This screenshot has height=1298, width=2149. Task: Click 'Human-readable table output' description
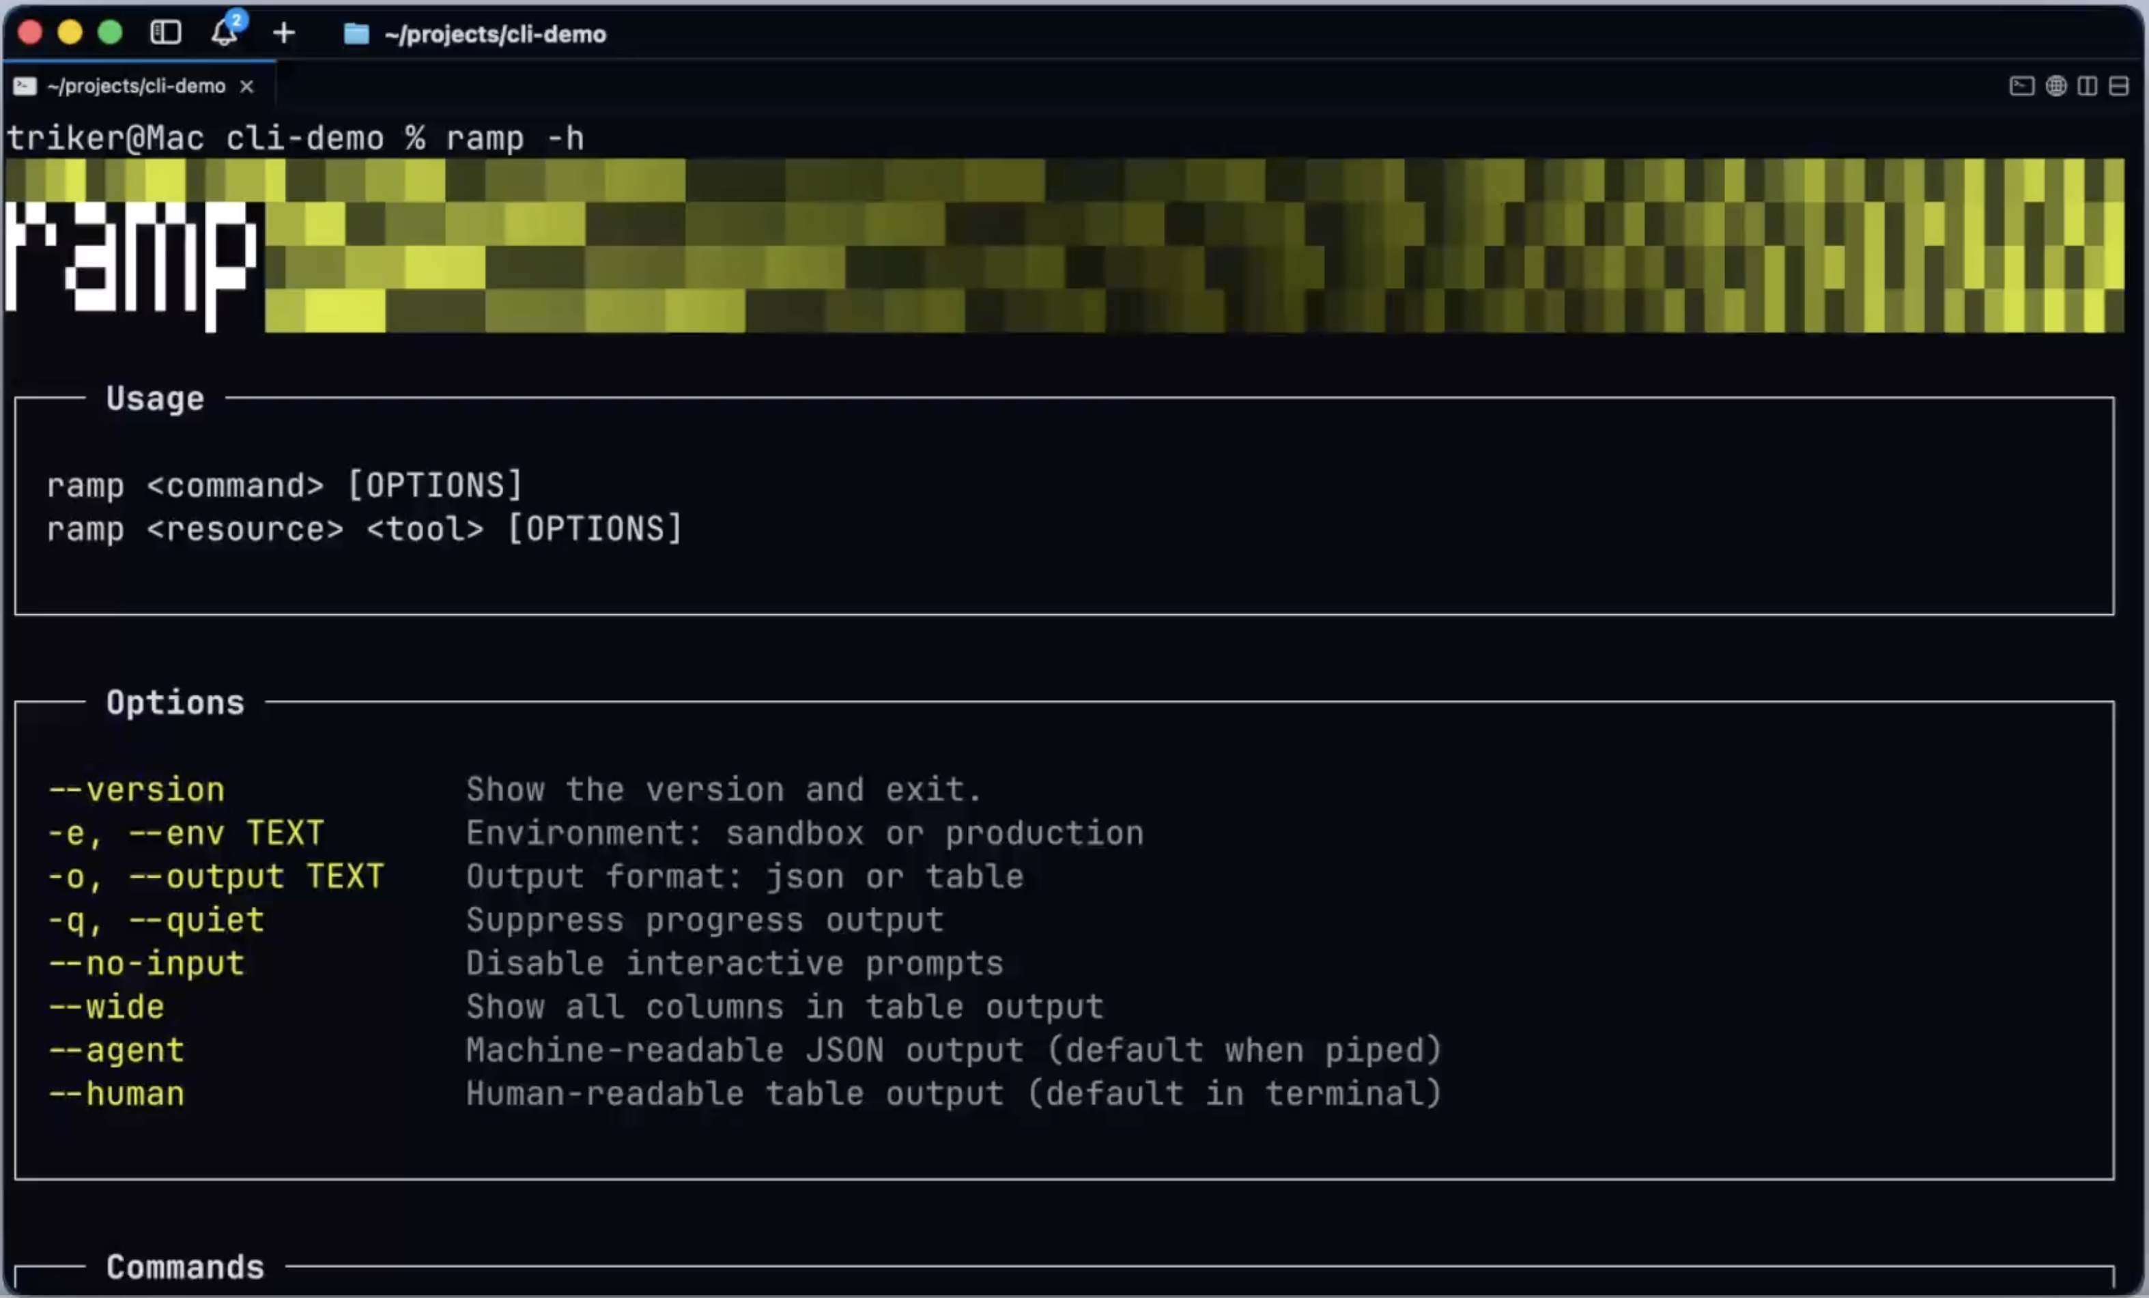[953, 1094]
